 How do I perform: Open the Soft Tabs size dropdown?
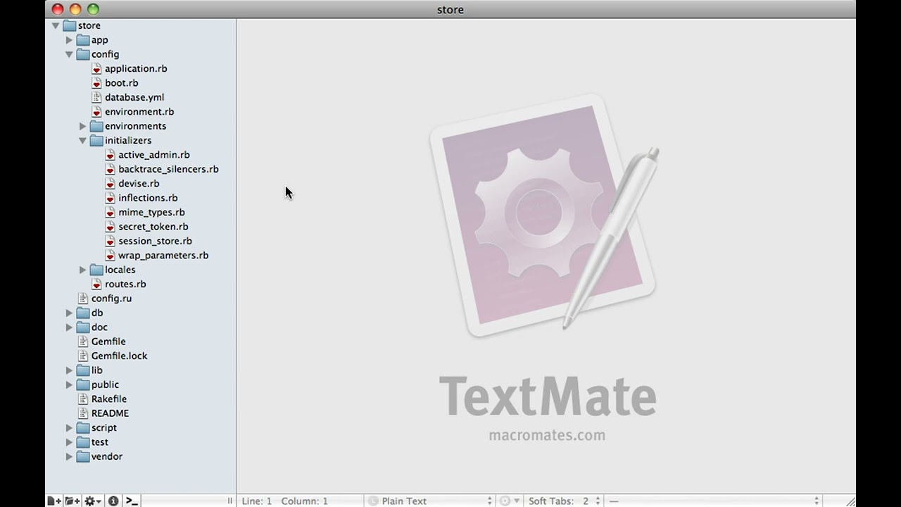click(x=565, y=501)
